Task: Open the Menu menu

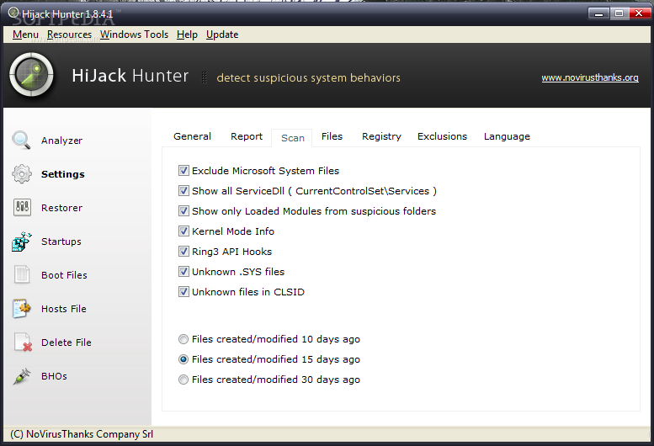Action: (x=25, y=35)
